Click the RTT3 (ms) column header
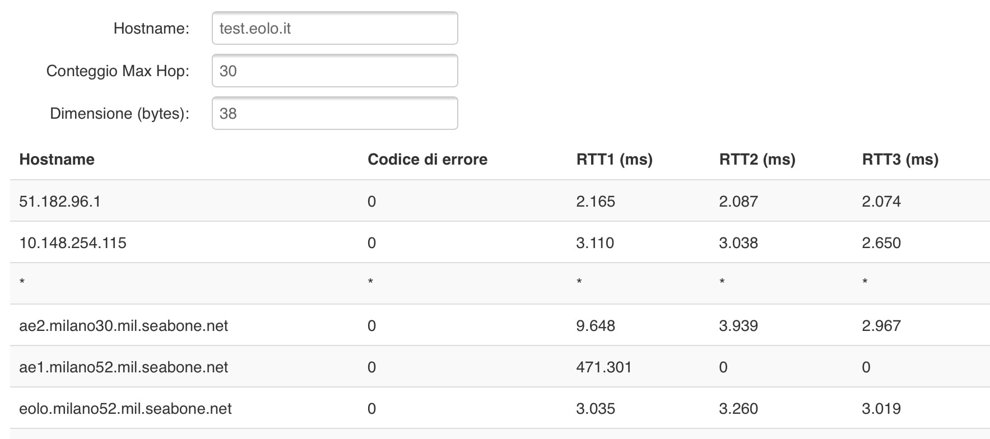 coord(900,160)
